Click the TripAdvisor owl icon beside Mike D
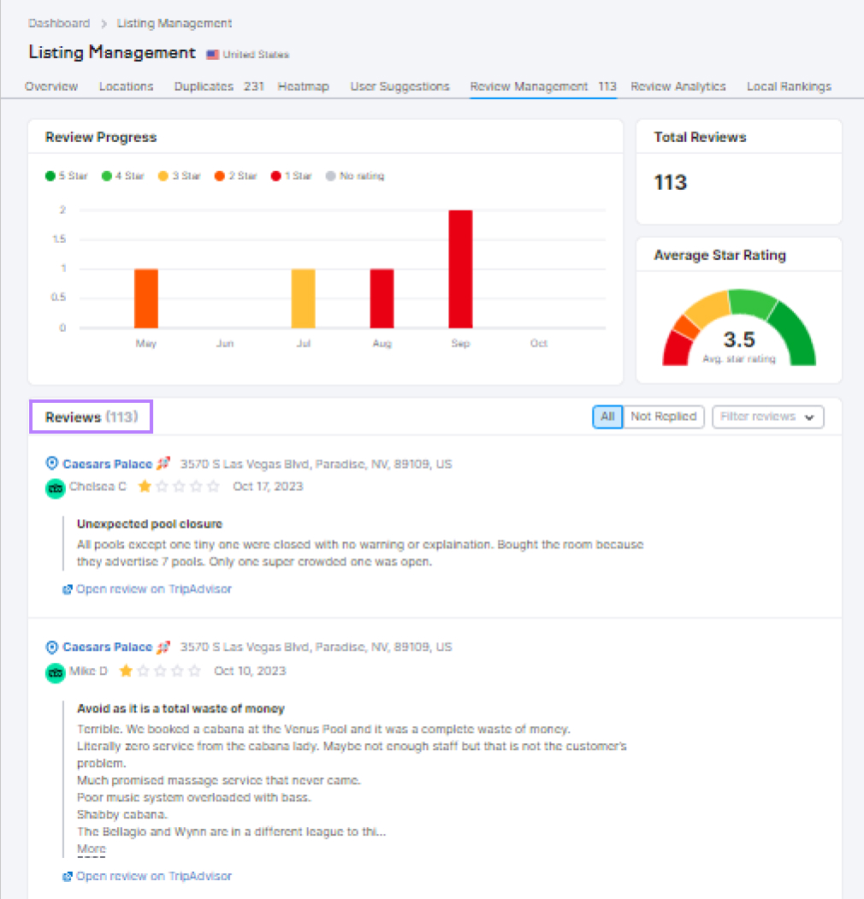This screenshot has width=864, height=899. (x=55, y=671)
